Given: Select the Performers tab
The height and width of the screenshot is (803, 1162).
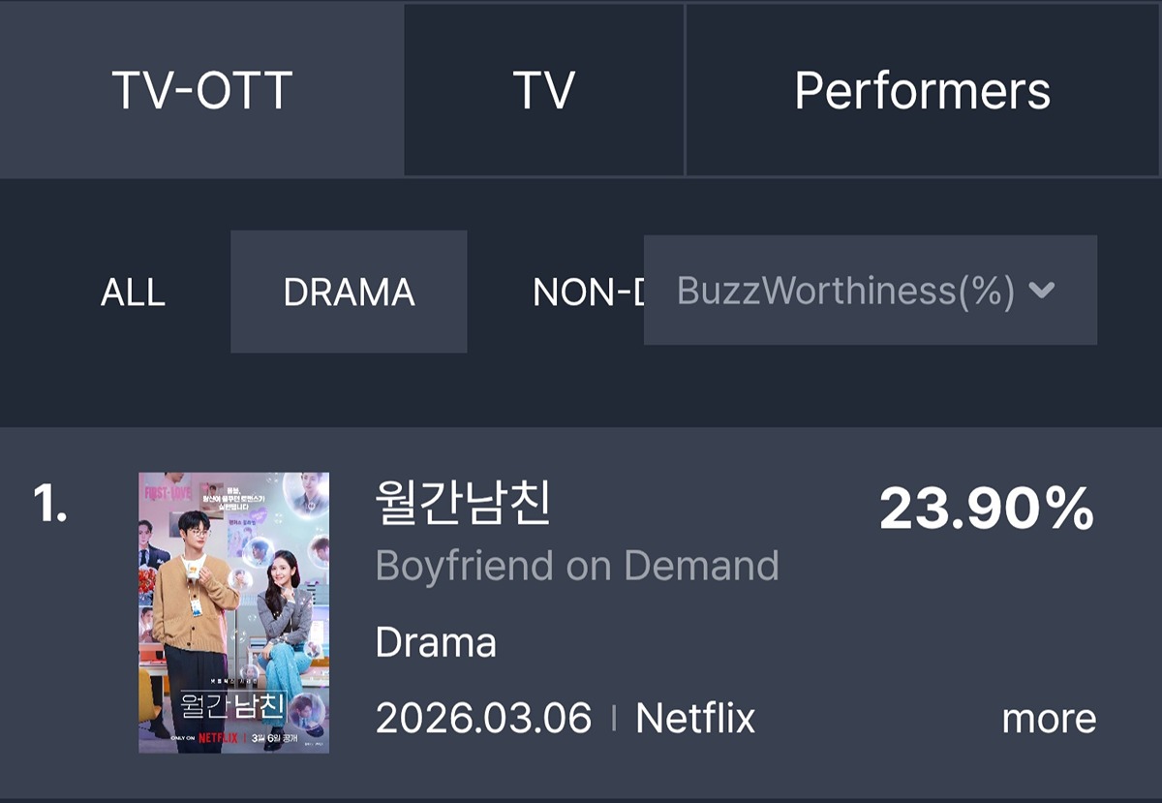Looking at the screenshot, I should [x=923, y=89].
